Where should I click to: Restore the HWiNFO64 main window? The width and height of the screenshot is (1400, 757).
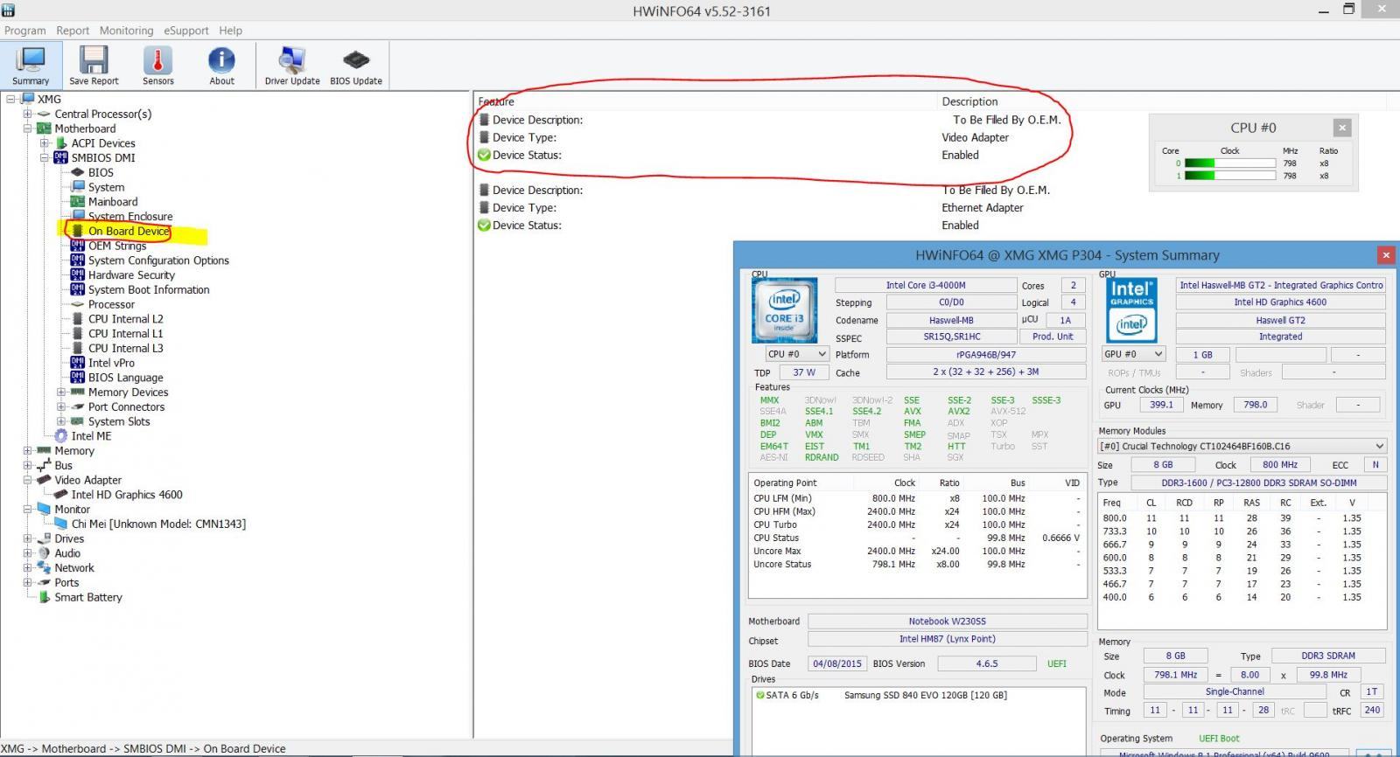[1348, 10]
